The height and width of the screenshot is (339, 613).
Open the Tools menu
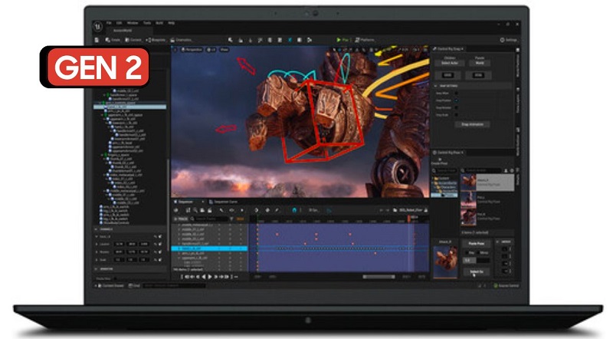coord(147,23)
